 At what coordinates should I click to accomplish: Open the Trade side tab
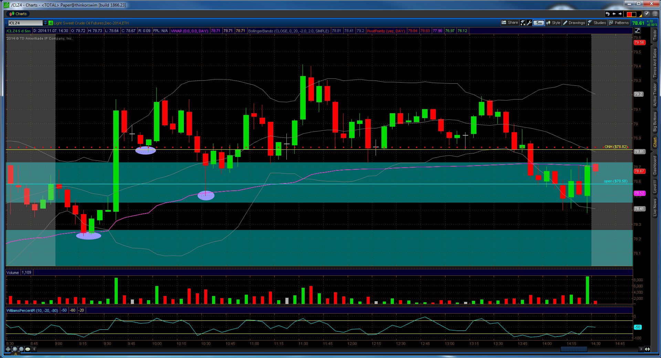(655, 35)
